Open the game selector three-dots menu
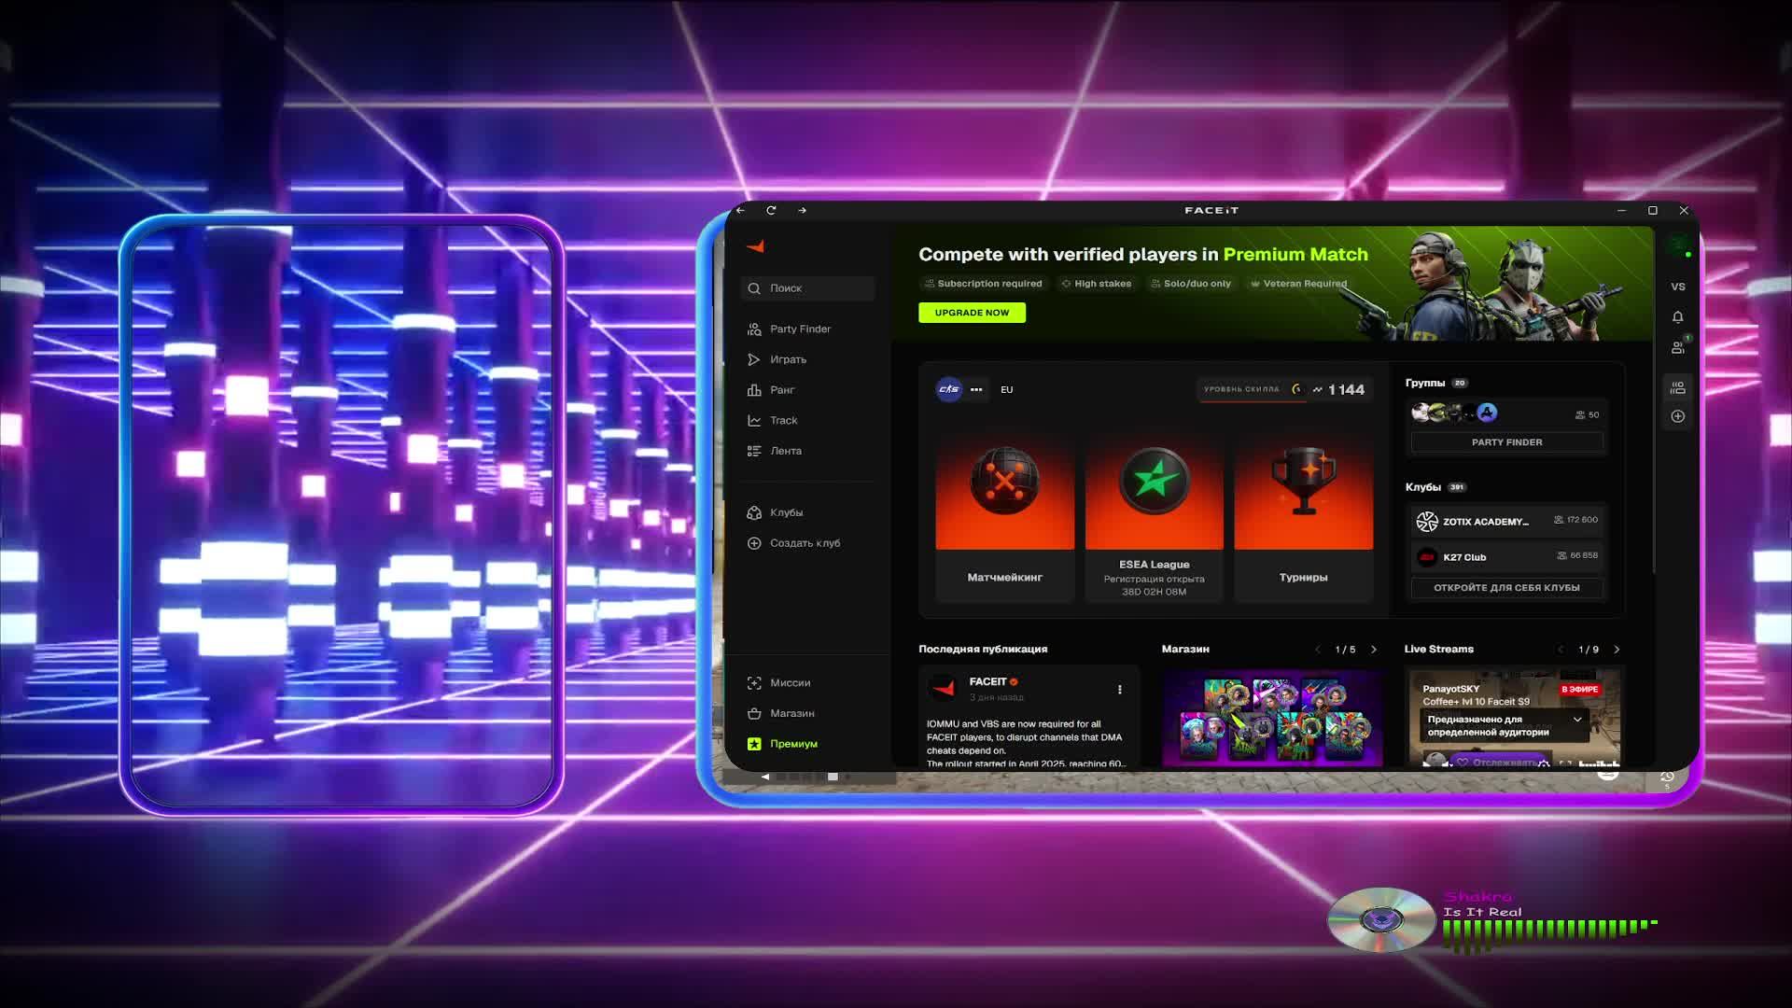This screenshot has width=1792, height=1008. click(976, 390)
